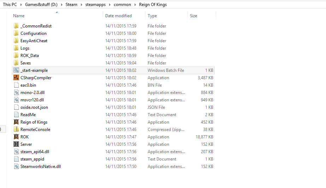Select the _start-example file name

pos(34,70)
